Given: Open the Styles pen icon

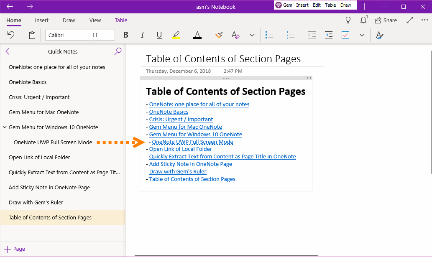Looking at the screenshot, I should [379, 35].
